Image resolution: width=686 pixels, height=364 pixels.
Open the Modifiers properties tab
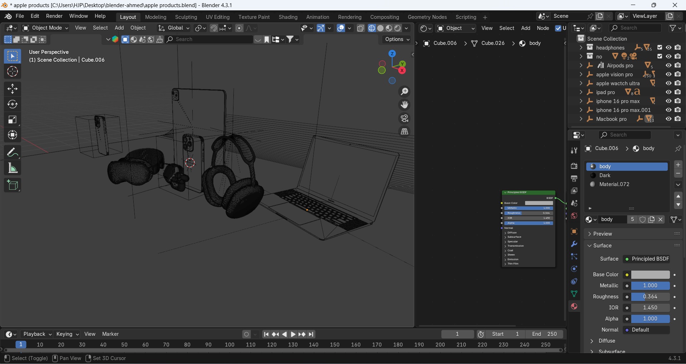coord(574,244)
